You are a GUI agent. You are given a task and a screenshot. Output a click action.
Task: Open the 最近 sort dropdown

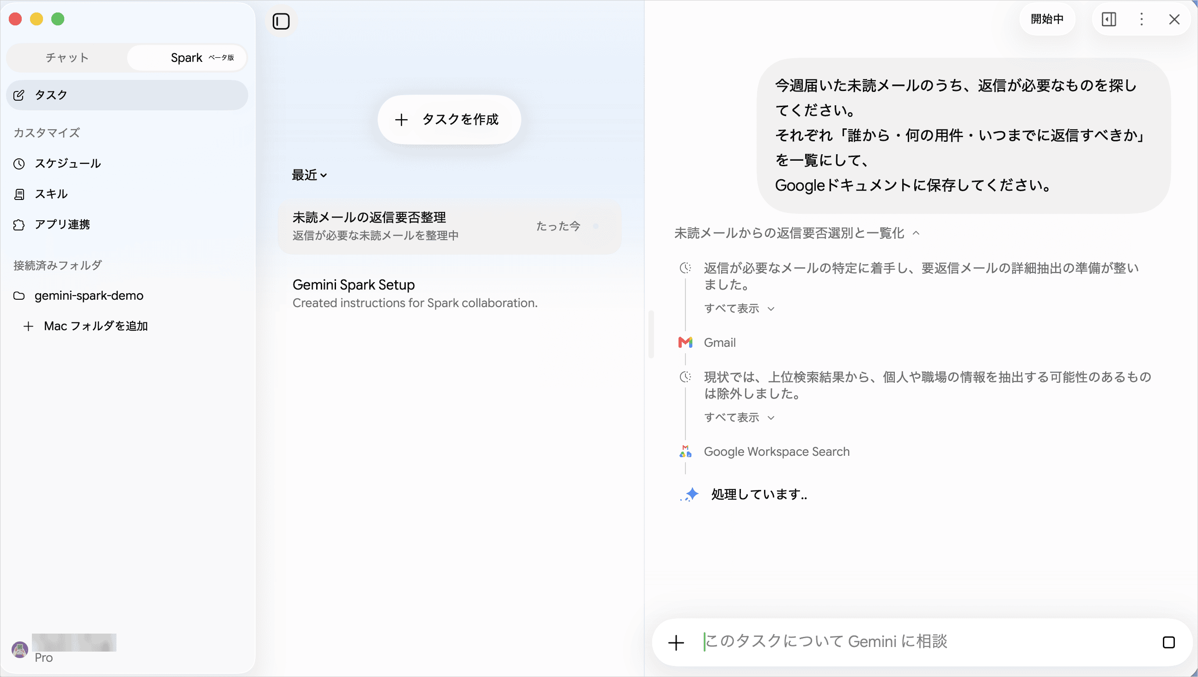(309, 175)
